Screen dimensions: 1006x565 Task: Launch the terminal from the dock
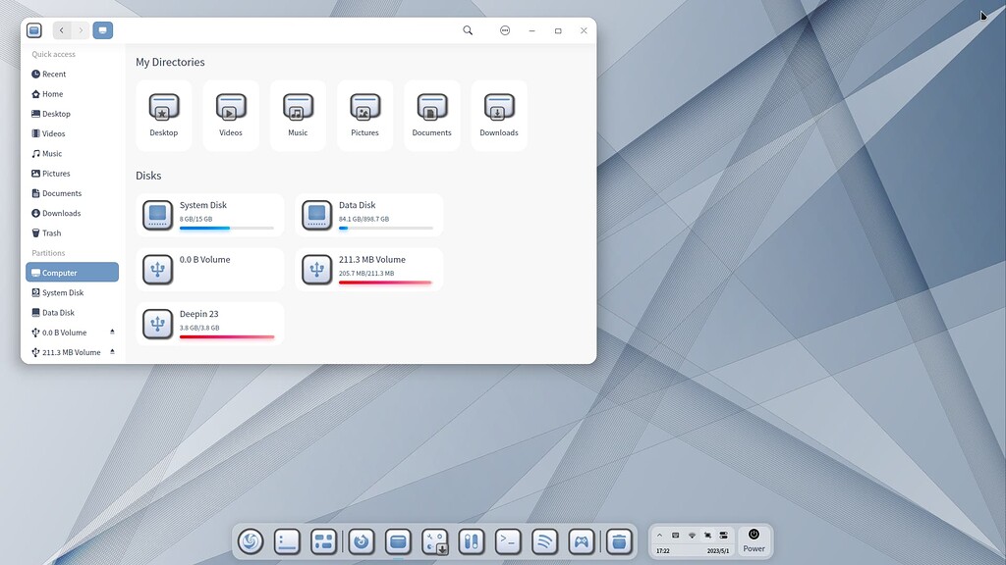tap(508, 540)
